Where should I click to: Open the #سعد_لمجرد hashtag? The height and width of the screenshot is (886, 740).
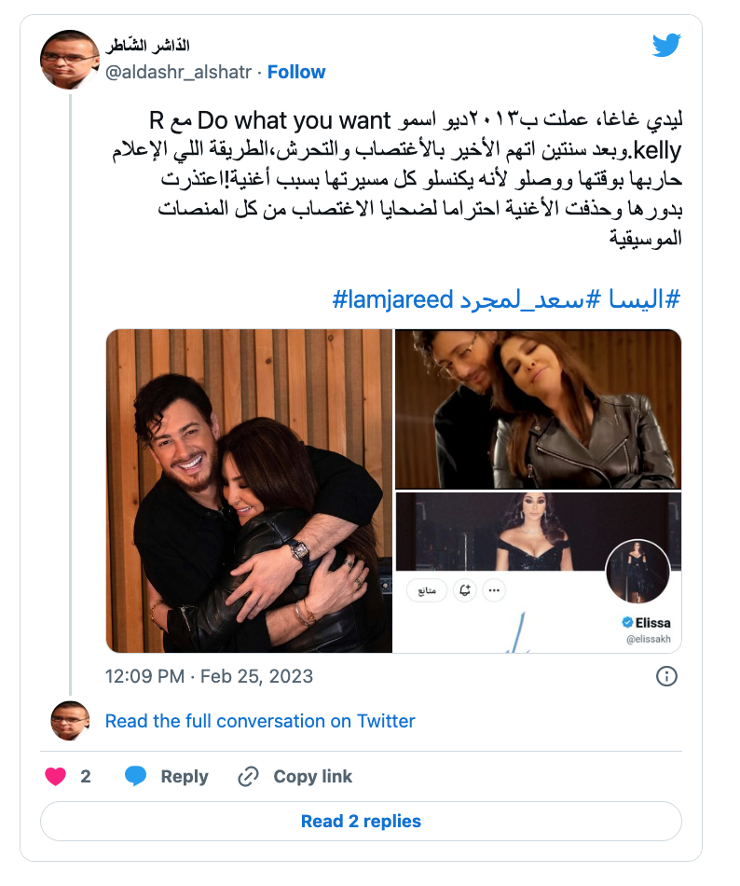point(522,299)
